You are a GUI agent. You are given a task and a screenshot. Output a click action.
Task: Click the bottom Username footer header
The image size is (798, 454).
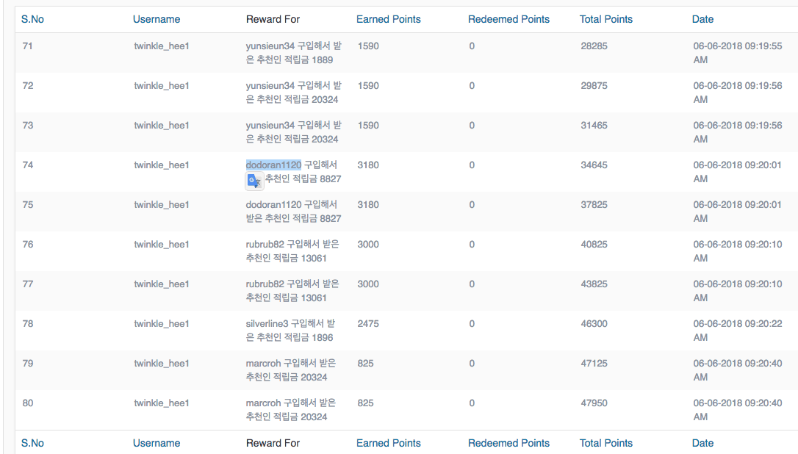tap(156, 443)
